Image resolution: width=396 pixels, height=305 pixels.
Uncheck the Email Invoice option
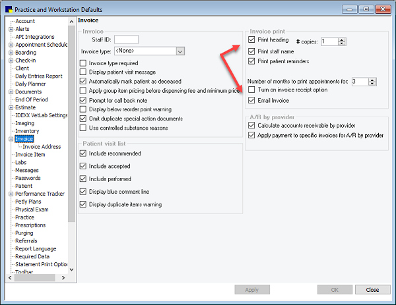coord(251,101)
